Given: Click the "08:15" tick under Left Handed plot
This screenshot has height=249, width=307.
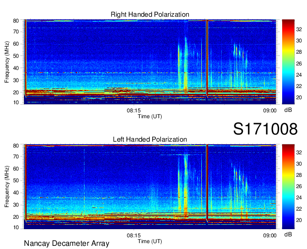Looking at the screenshot, I should coord(134,235).
